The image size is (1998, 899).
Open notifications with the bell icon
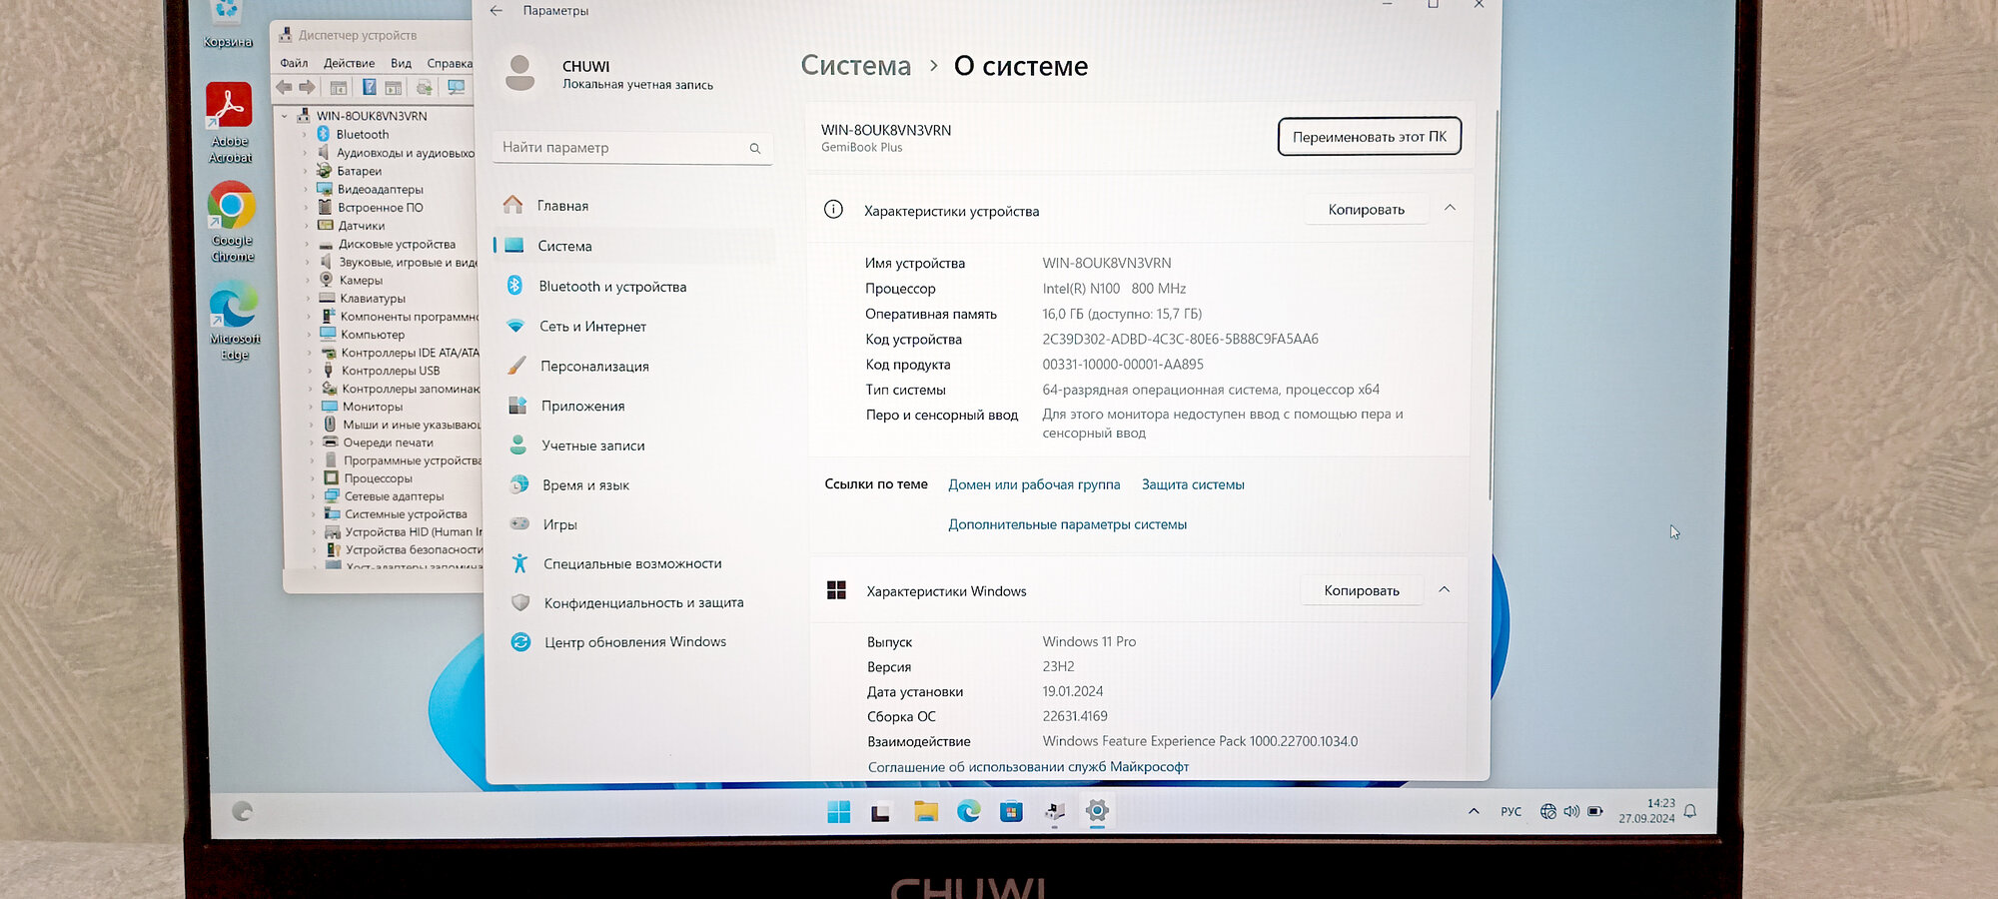click(x=1690, y=811)
